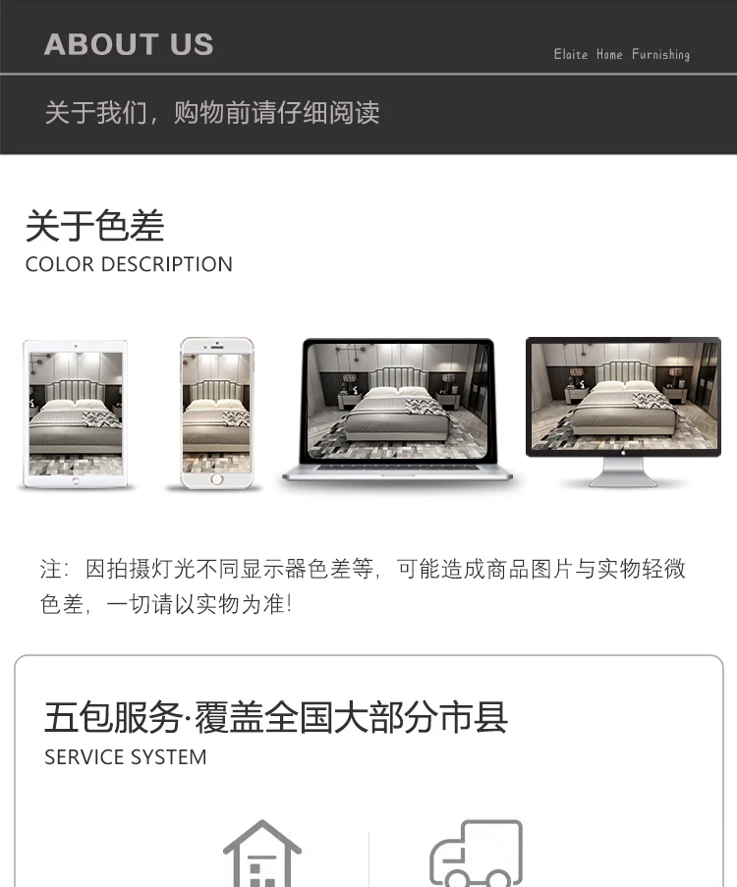Click the divider between house and truck icons
737x887 pixels.
pos(369,859)
